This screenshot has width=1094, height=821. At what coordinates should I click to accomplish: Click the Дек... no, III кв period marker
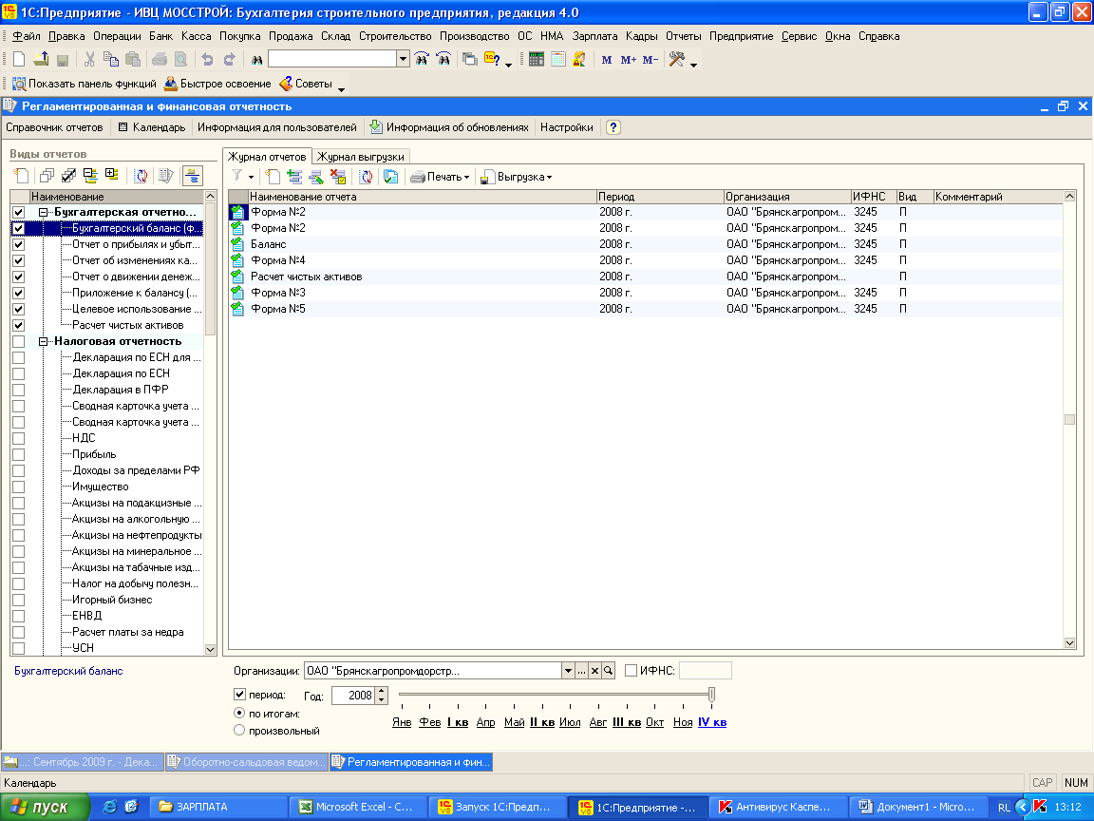point(627,722)
